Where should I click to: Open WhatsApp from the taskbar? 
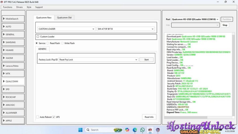click(142, 130)
